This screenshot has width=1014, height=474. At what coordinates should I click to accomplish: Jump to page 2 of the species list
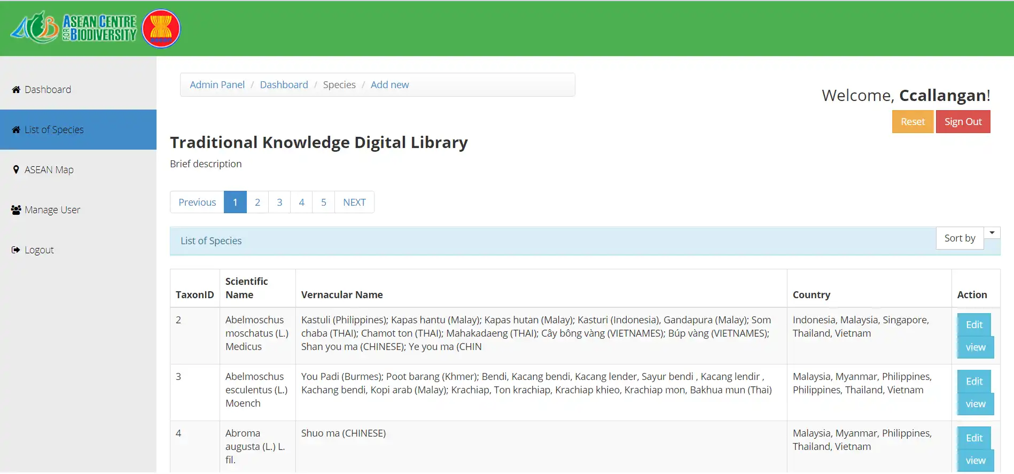258,202
